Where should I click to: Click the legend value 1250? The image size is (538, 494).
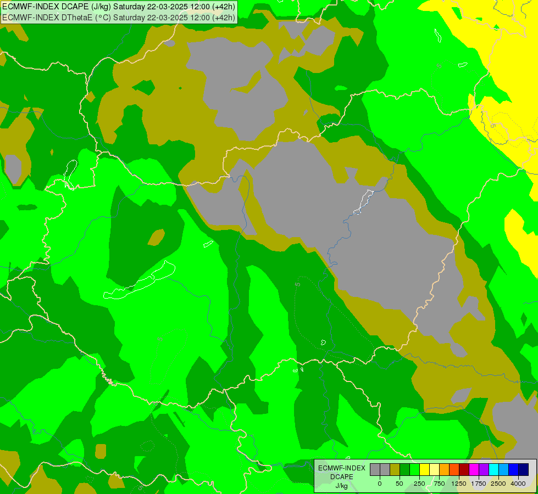coord(459,484)
